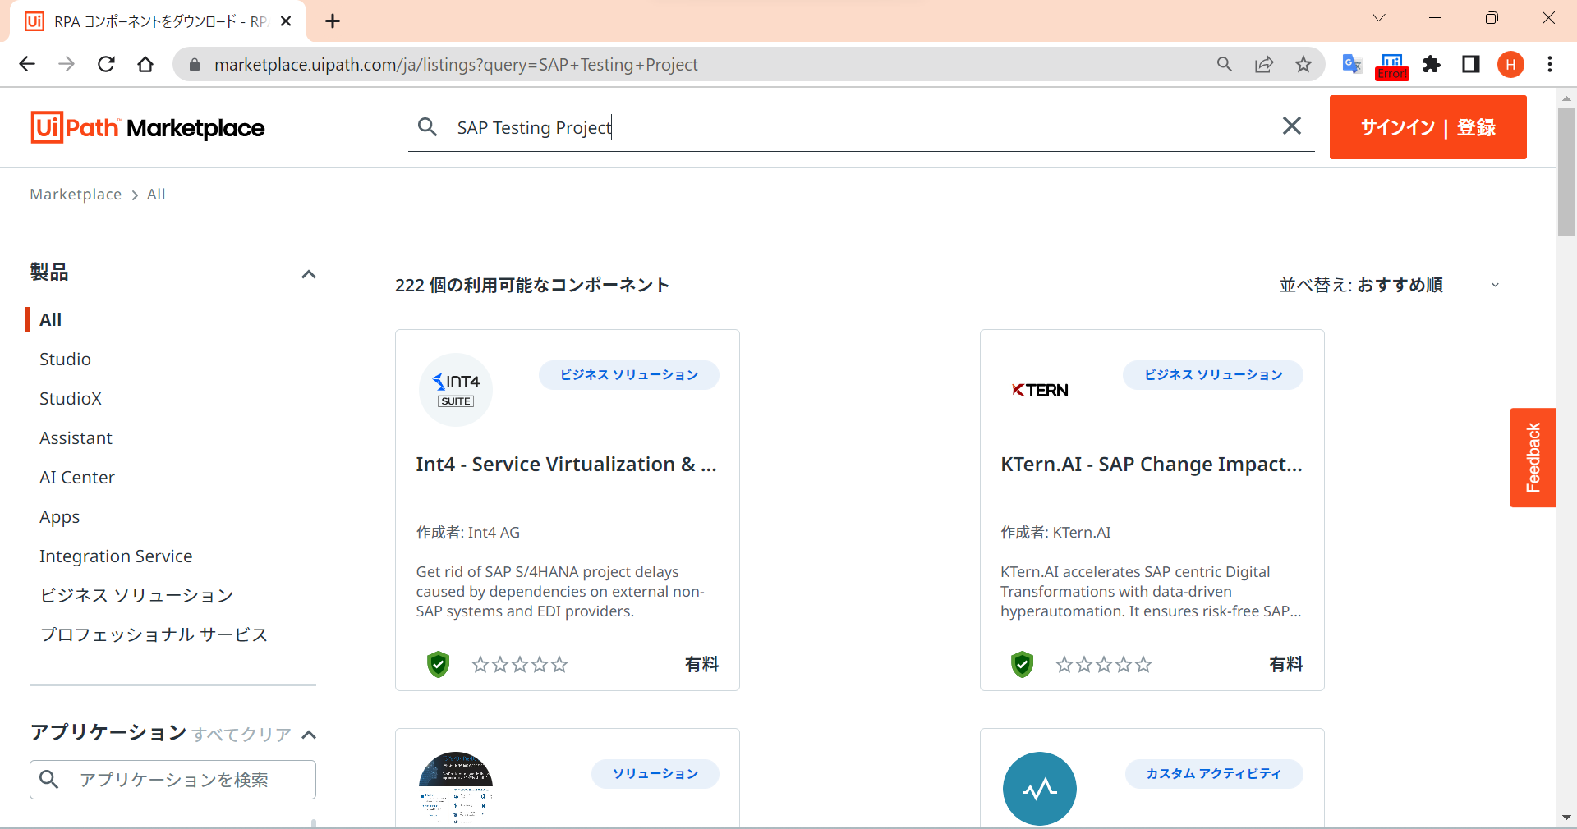Viewport: 1577px width, 829px height.
Task: Select the All product filter
Action: 51,319
